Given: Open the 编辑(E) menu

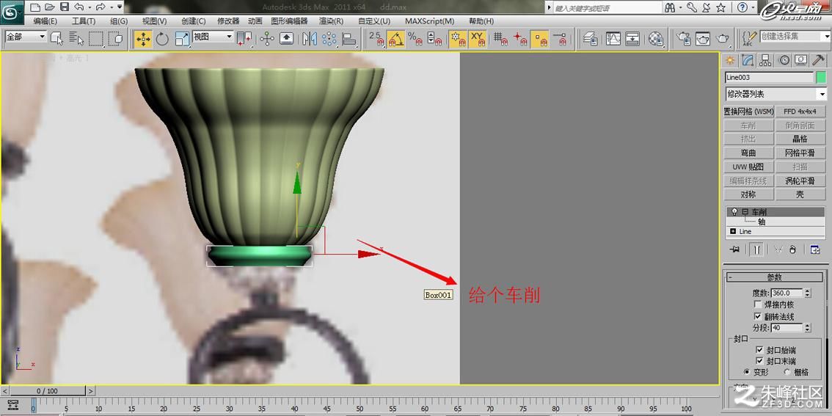Looking at the screenshot, I should coord(45,21).
